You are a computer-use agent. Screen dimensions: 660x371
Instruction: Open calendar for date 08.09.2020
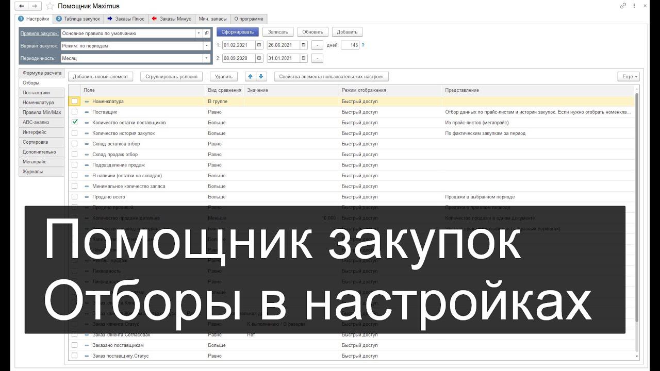click(259, 58)
